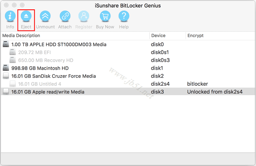Click the Unlocked from disk2s4 cell
Screen dimensions: 256x166
pyautogui.click(x=215, y=92)
